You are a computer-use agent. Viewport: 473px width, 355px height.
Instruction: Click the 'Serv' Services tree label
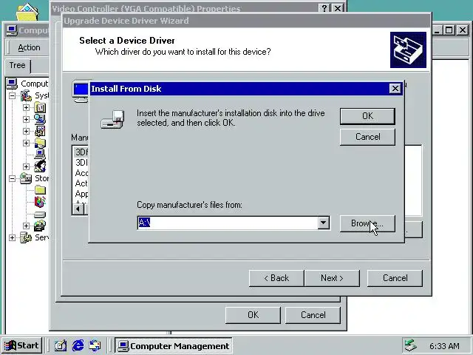click(41, 237)
